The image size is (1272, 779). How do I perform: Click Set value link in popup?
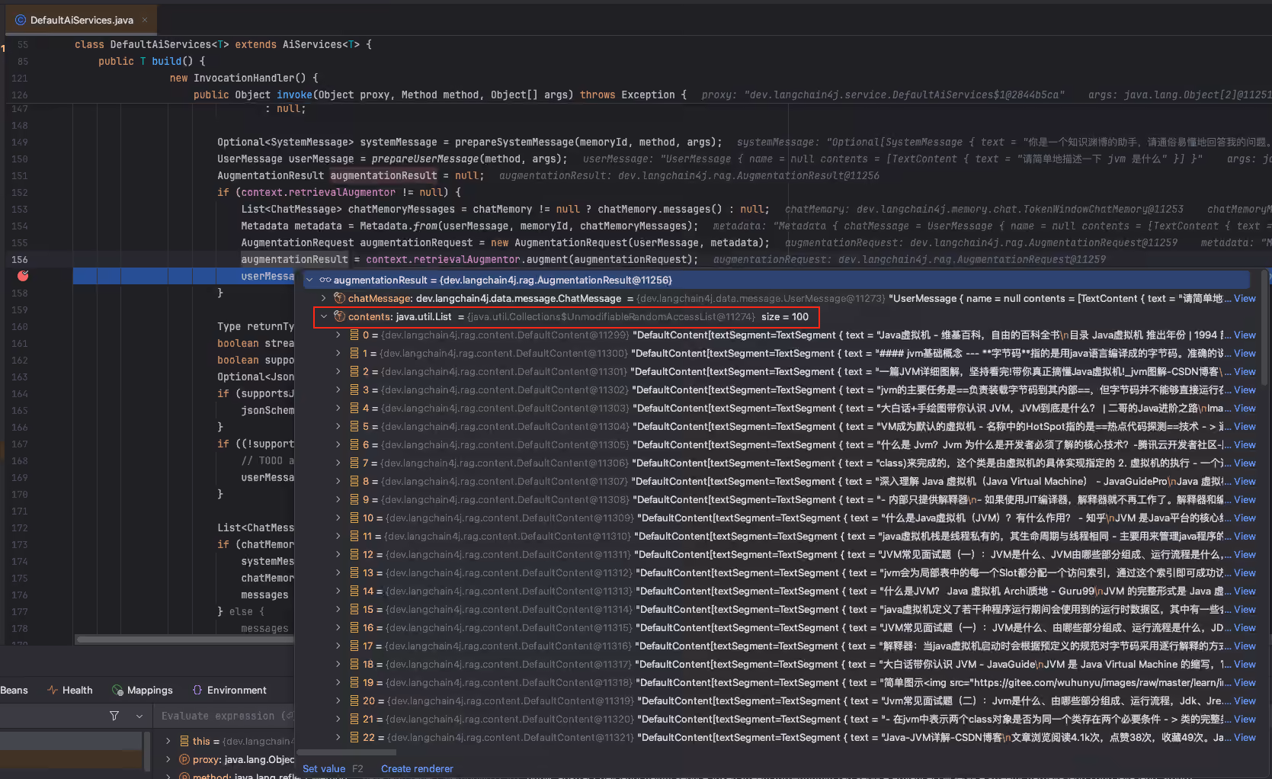pyautogui.click(x=324, y=768)
